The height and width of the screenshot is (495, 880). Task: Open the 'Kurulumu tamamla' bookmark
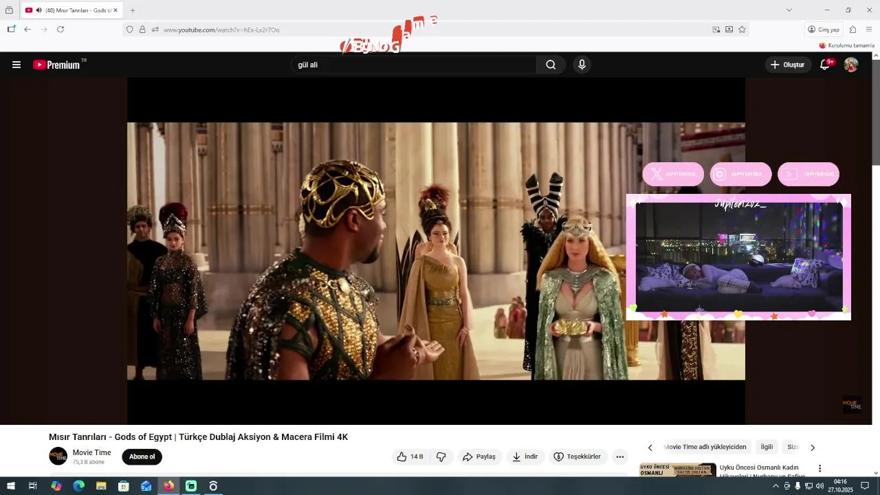(x=846, y=45)
